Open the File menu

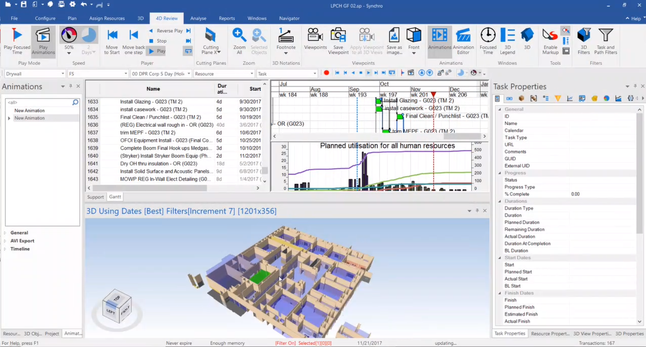tap(14, 18)
